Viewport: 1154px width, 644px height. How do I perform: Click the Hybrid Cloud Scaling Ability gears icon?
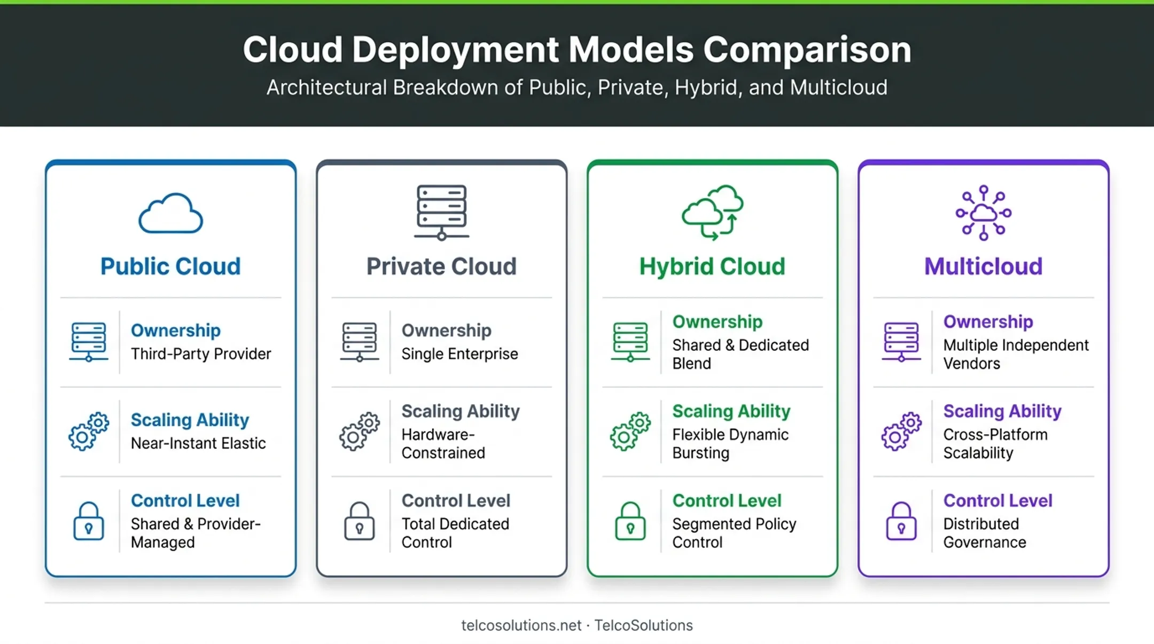point(630,431)
